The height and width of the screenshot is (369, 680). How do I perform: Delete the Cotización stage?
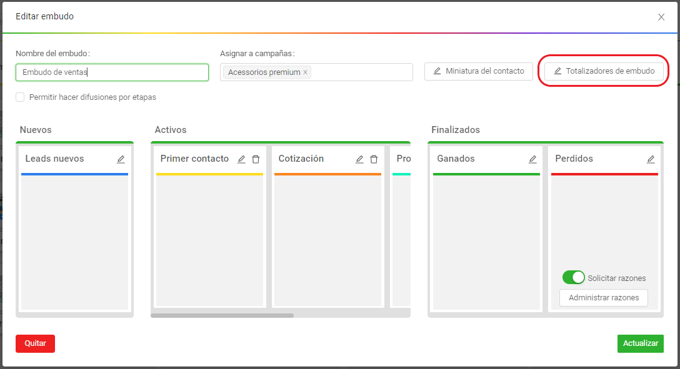(x=374, y=159)
